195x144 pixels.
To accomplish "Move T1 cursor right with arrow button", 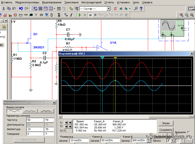I will click(70, 122).
